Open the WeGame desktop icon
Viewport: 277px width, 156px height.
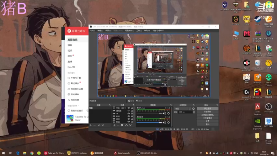coord(236,20)
